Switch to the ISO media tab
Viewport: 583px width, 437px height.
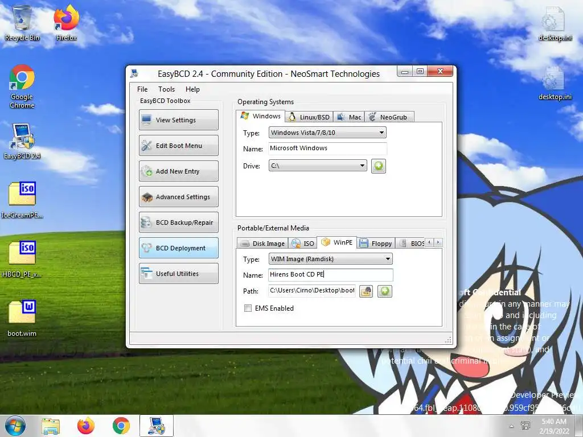303,244
